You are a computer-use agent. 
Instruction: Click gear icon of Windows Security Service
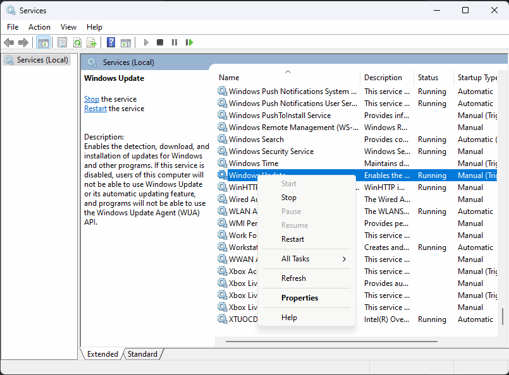point(223,152)
